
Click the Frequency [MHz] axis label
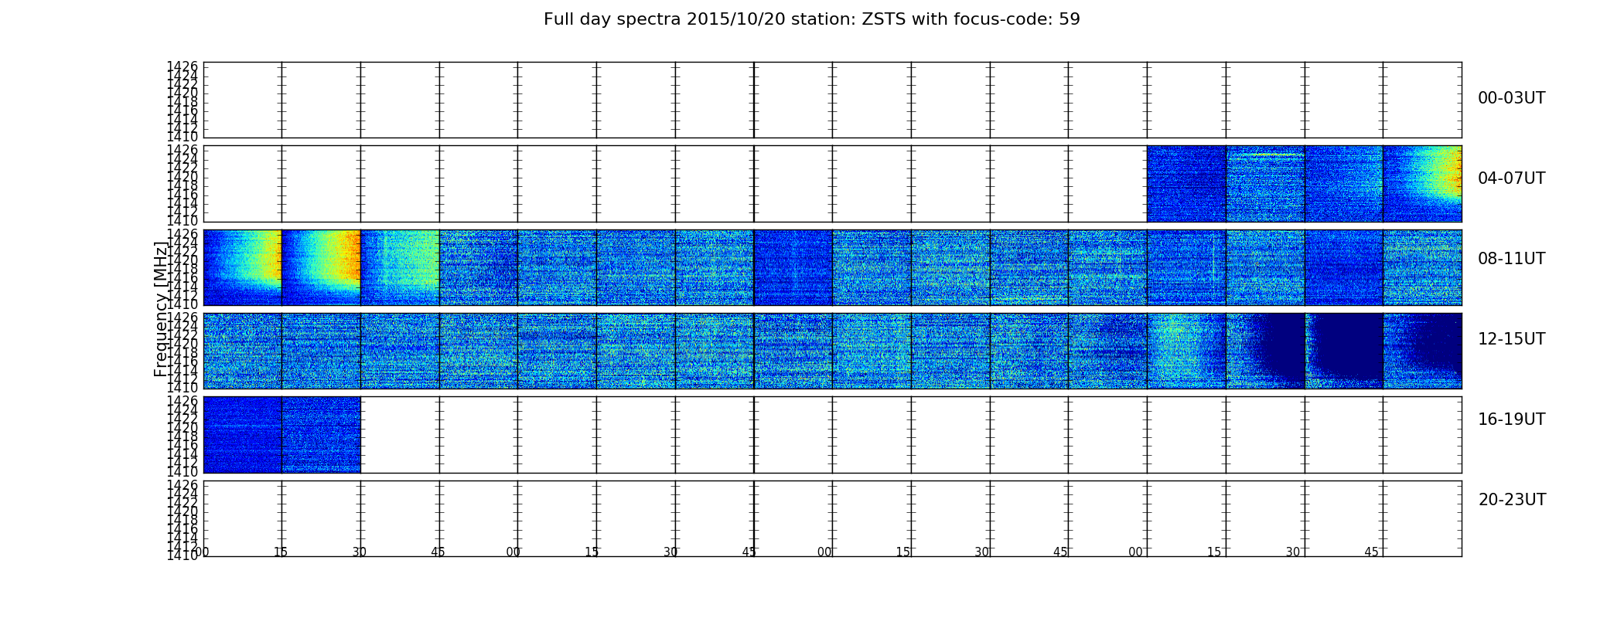[x=160, y=309]
